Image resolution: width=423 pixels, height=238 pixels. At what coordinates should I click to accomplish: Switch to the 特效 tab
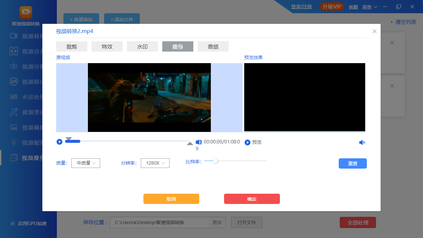tap(107, 46)
